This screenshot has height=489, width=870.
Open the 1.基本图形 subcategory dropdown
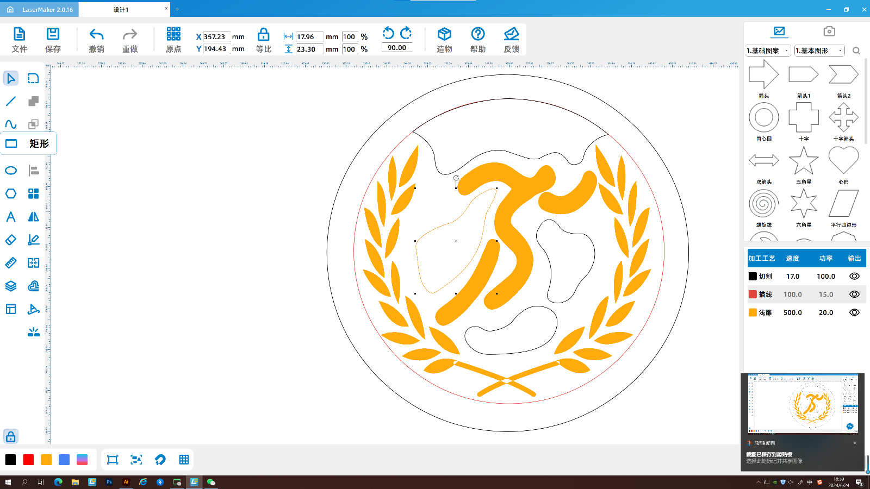819,51
